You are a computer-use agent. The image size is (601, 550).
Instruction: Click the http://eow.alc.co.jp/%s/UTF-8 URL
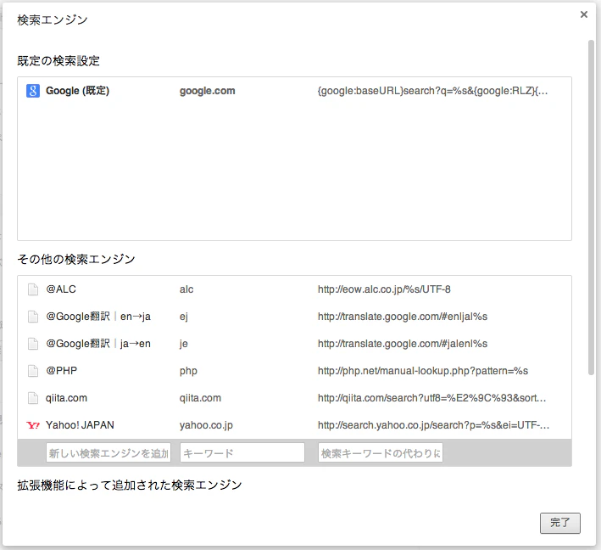384,289
